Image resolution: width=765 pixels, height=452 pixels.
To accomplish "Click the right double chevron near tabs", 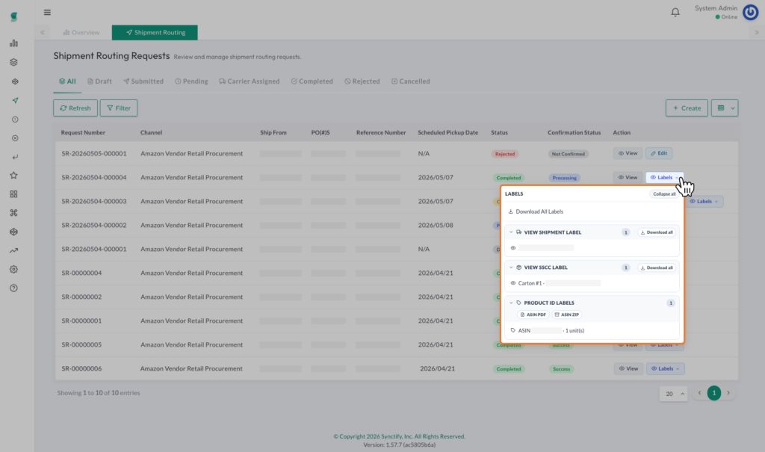I will point(757,32).
